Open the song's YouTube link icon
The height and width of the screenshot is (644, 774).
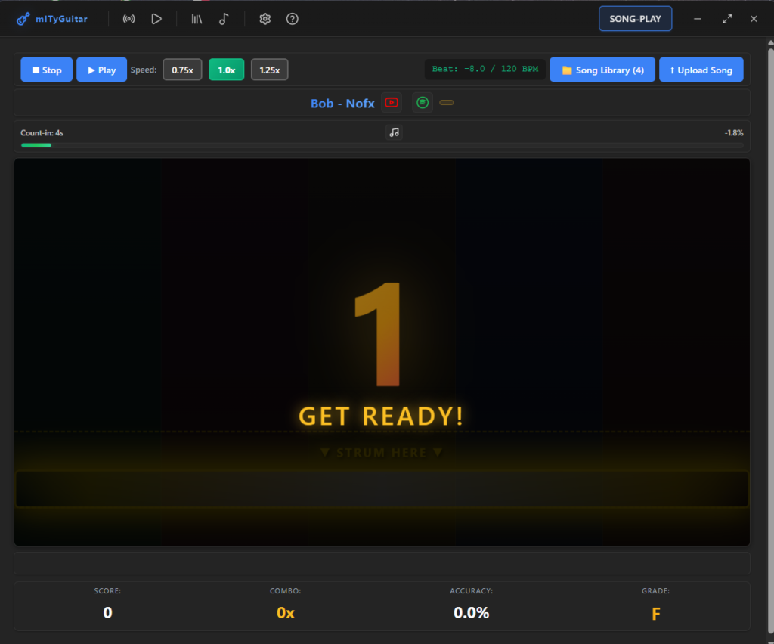pos(392,103)
